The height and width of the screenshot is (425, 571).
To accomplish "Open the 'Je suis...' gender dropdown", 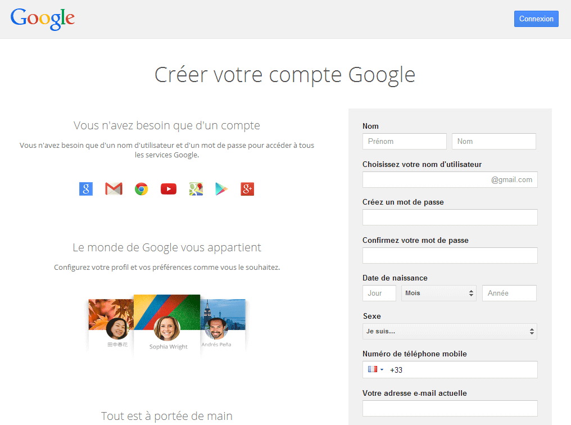I will (x=450, y=332).
